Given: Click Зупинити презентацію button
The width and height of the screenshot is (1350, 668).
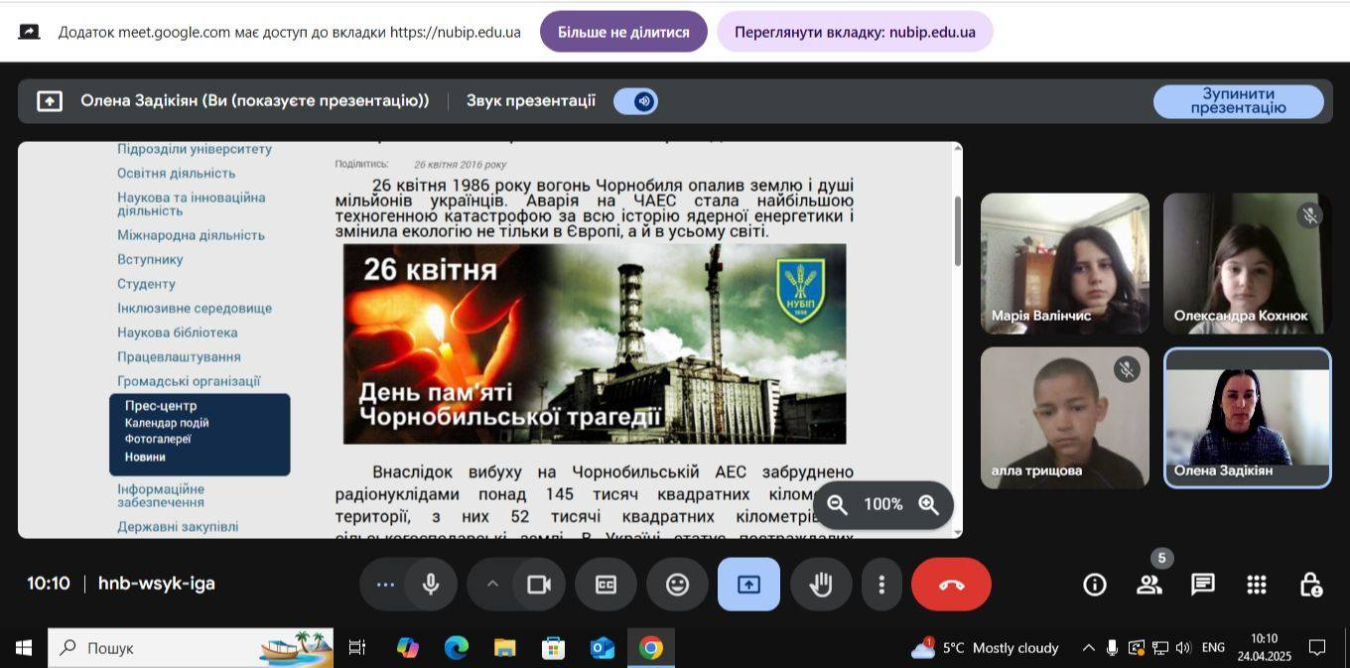Looking at the screenshot, I should 1238,101.
